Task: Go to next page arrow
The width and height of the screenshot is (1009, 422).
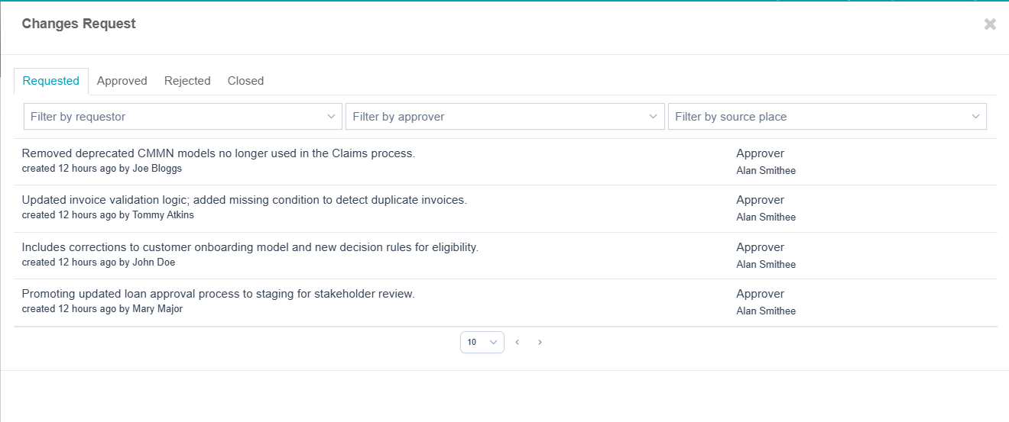Action: click(x=540, y=343)
